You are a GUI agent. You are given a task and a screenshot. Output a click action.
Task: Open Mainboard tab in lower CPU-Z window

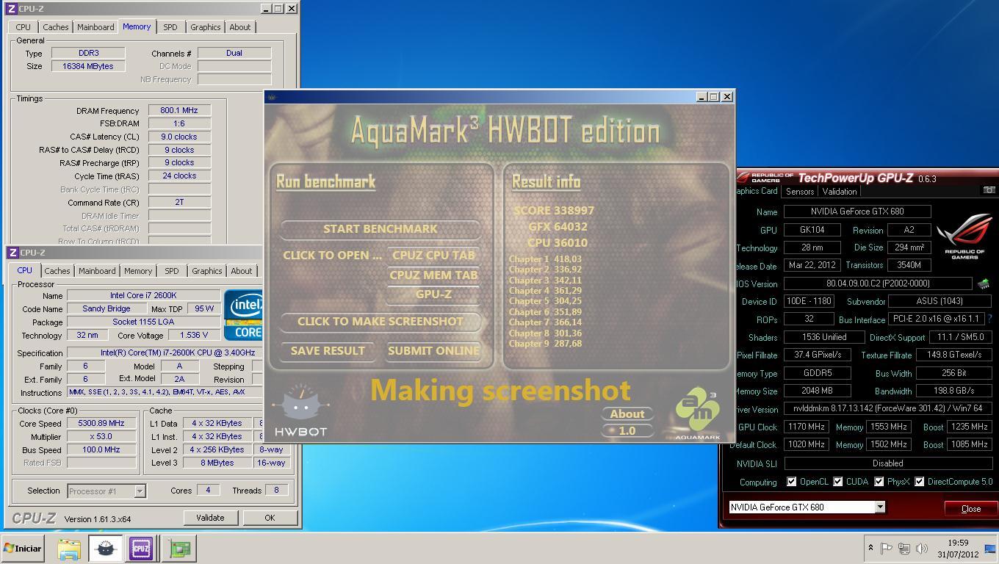point(97,271)
